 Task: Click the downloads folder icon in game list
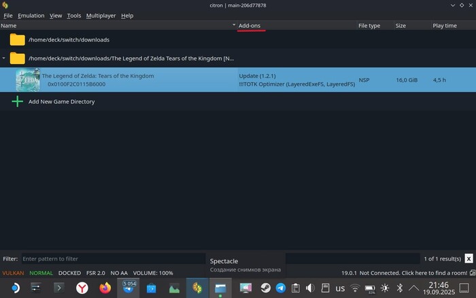click(x=18, y=39)
